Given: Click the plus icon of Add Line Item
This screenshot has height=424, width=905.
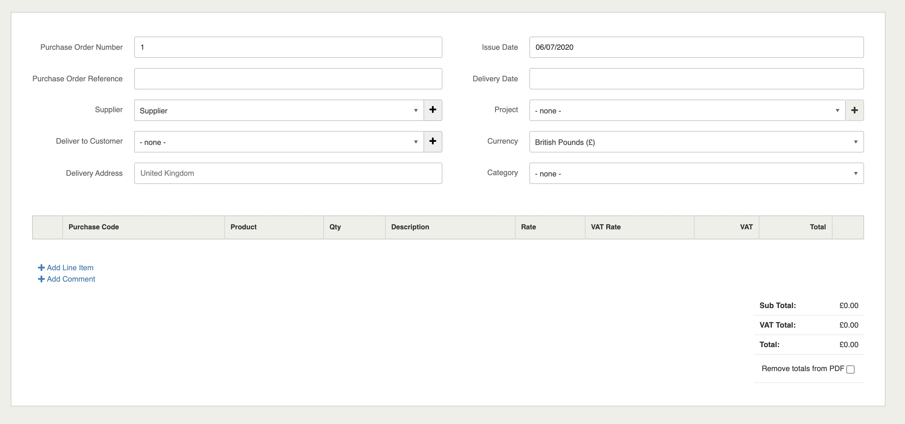Looking at the screenshot, I should coord(41,268).
